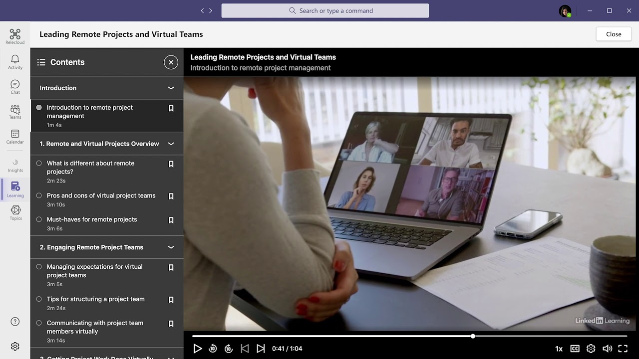Mark 'What is different about remote projects?' as complete
639x359 pixels.
tap(38, 163)
